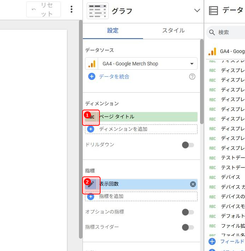Screen dimensions: 245x251
Task: Select the 設定 tab
Action: click(x=113, y=31)
